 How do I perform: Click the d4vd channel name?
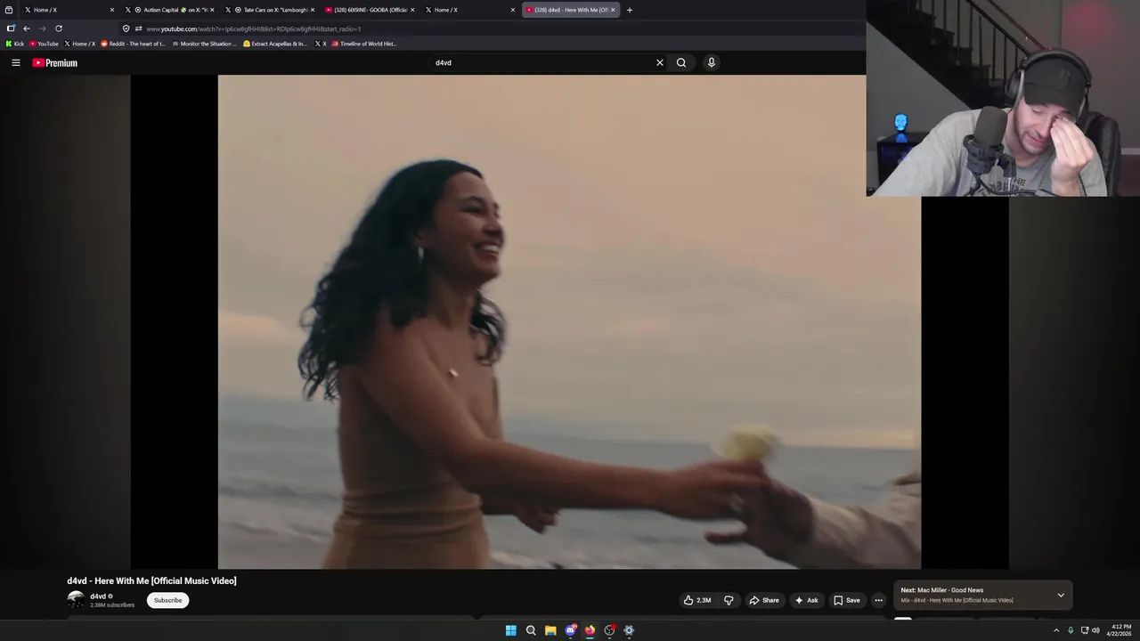pos(98,596)
